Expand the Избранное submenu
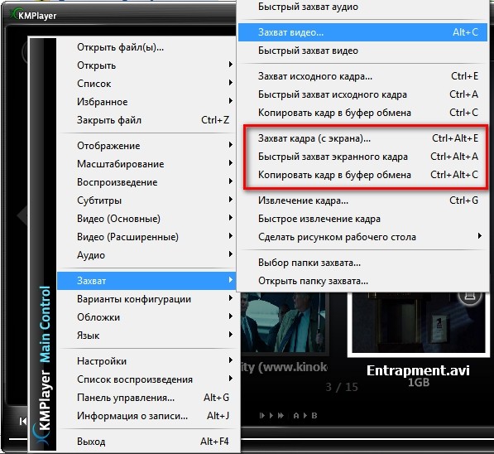 click(x=146, y=102)
